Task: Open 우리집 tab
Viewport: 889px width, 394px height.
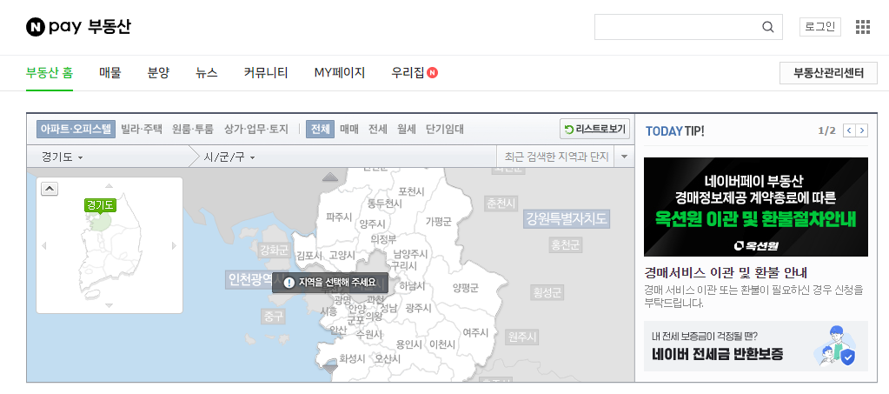Action: (x=408, y=73)
